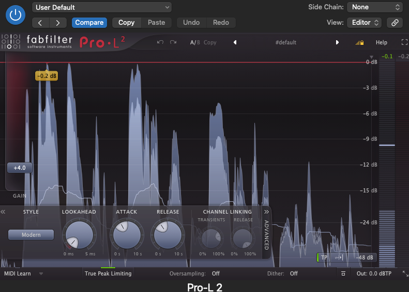Toggle full screen mode icon

point(404,42)
